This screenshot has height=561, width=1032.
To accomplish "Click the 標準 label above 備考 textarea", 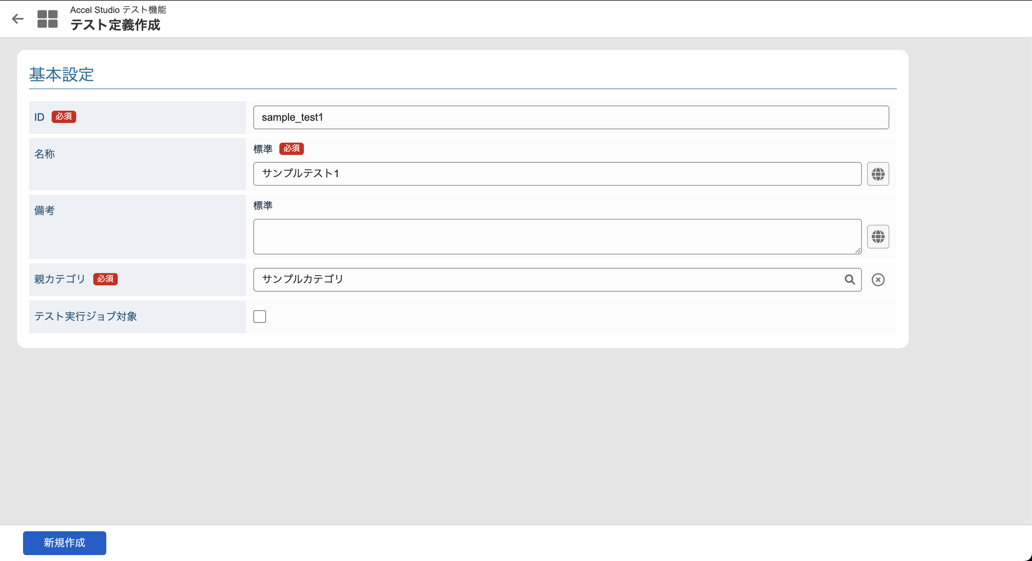I will tap(263, 205).
